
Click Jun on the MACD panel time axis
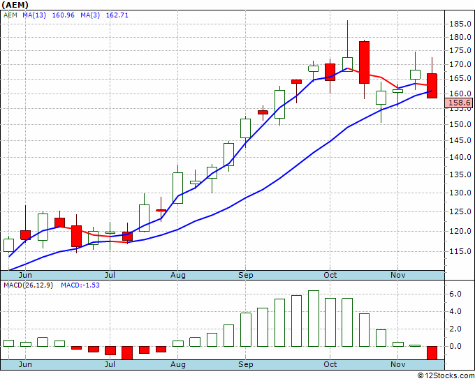(25, 364)
